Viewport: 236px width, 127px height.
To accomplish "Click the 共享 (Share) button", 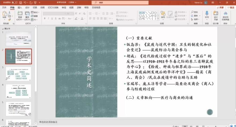I will tap(220, 8).
